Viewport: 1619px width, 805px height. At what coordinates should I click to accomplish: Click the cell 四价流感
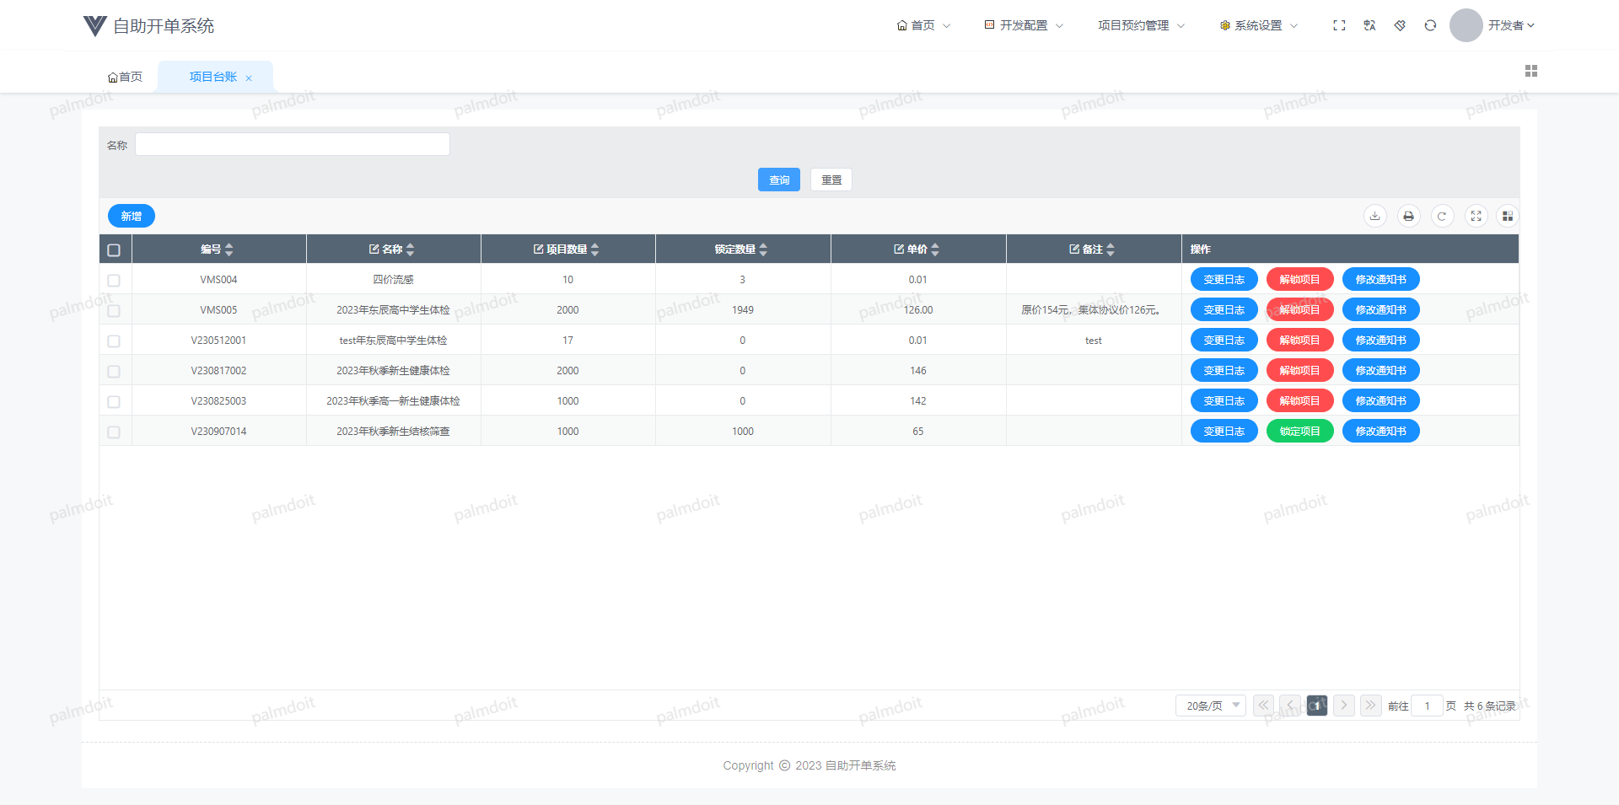coord(393,279)
